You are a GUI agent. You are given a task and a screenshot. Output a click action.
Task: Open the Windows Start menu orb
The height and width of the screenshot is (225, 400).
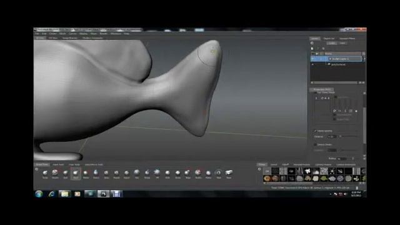click(x=39, y=194)
